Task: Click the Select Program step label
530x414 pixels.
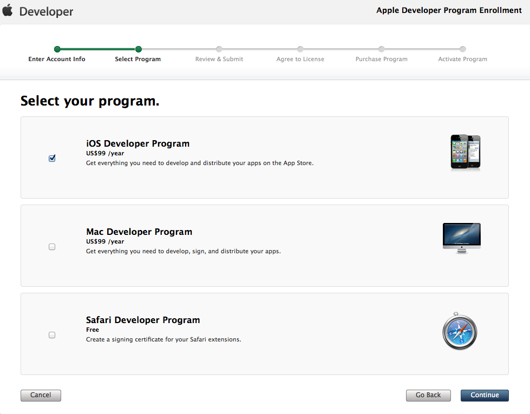Action: tap(138, 59)
